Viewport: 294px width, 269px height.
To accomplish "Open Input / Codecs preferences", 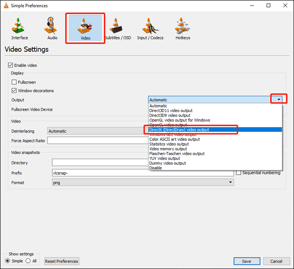I will click(150, 29).
